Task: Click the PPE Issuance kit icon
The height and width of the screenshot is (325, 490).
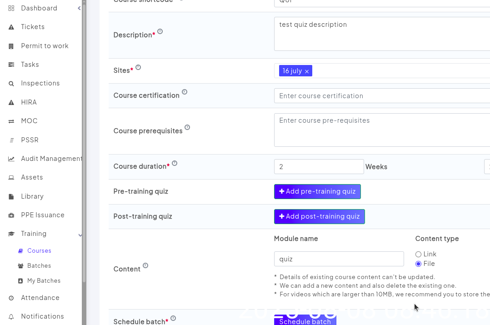Action: point(11,215)
